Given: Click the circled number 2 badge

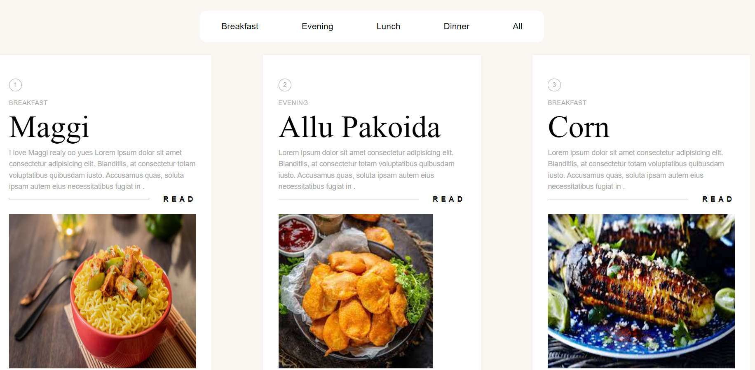Looking at the screenshot, I should (x=285, y=85).
